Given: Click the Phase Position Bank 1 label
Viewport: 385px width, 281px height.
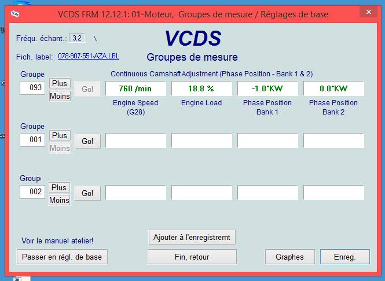Looking at the screenshot, I should 267,107.
